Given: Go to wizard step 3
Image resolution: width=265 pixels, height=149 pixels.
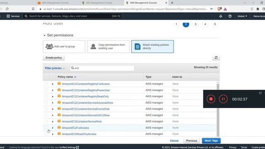Looking at the screenshot, I should pos(195,24).
